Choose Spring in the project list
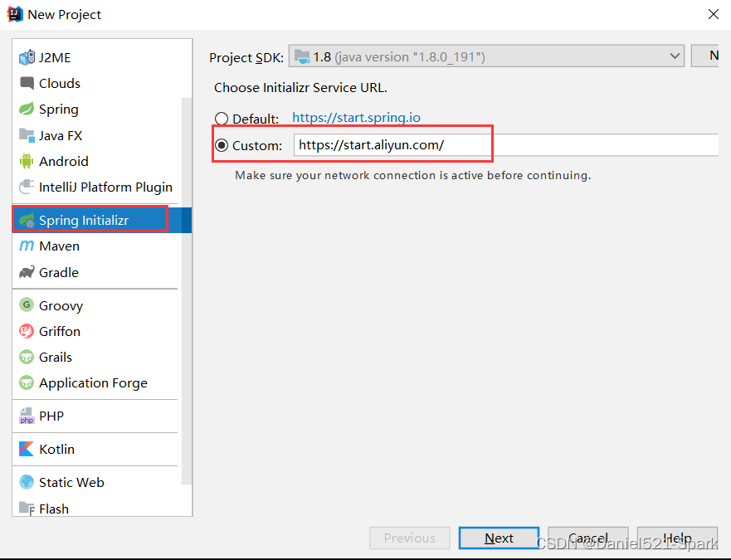Image resolution: width=731 pixels, height=560 pixels. tap(97, 110)
